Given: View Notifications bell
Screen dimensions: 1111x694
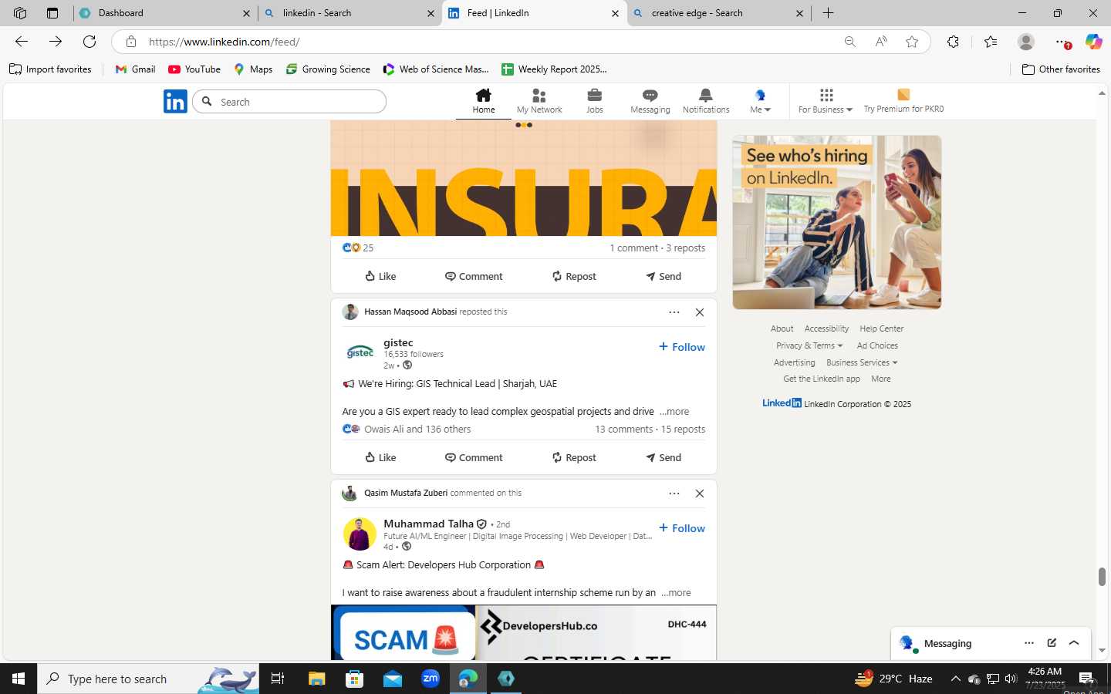Looking at the screenshot, I should tap(705, 101).
